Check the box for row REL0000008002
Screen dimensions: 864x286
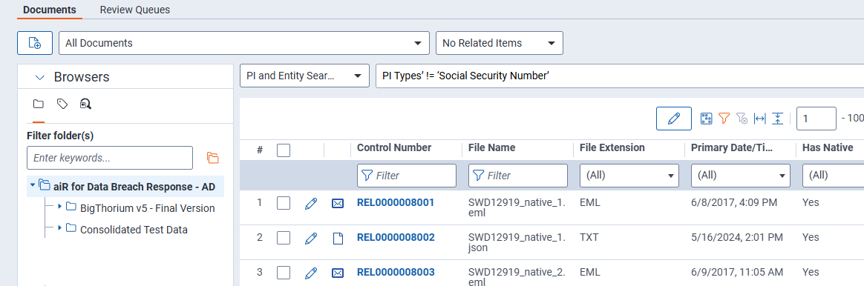pyautogui.click(x=284, y=238)
